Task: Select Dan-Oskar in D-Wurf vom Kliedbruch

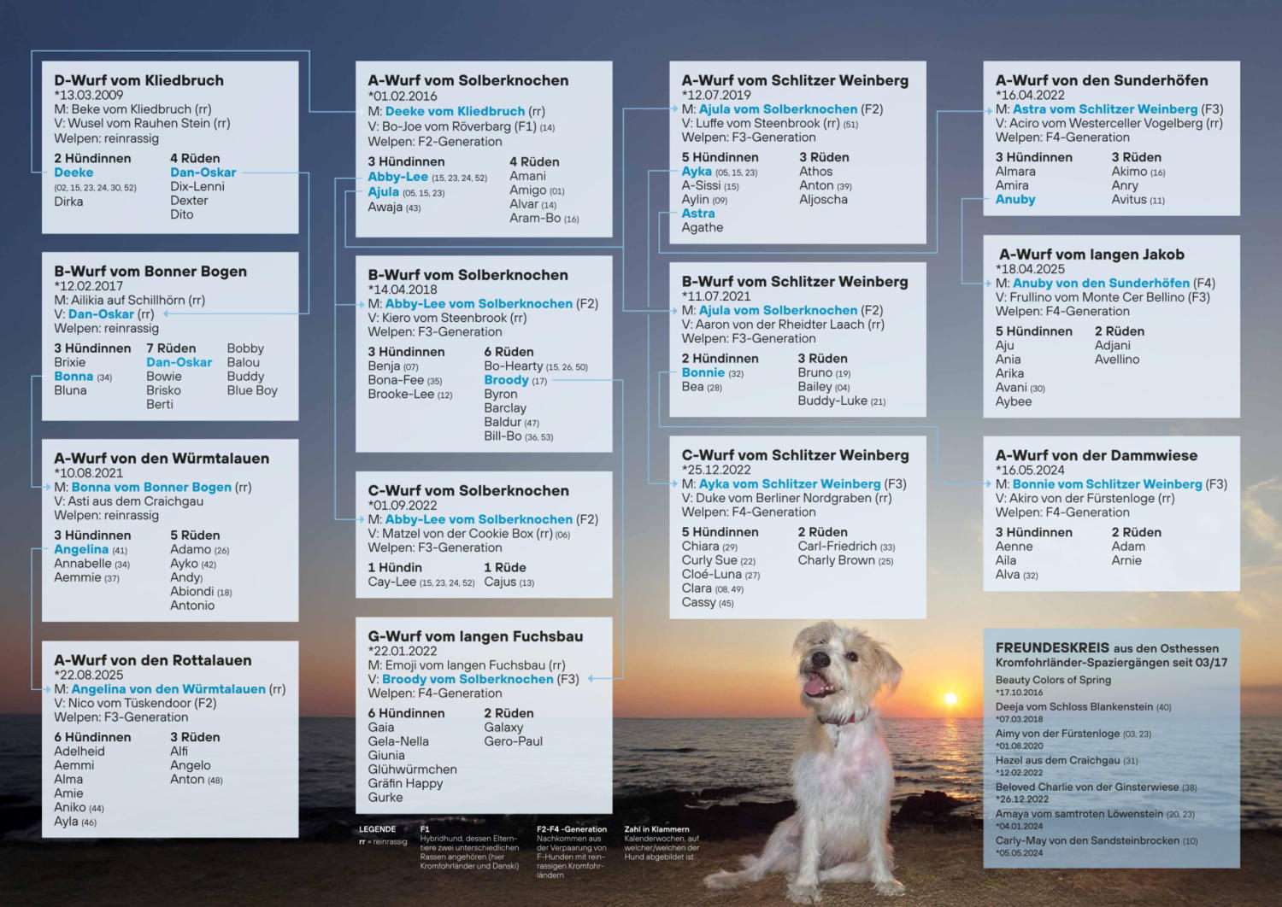Action: click(203, 173)
